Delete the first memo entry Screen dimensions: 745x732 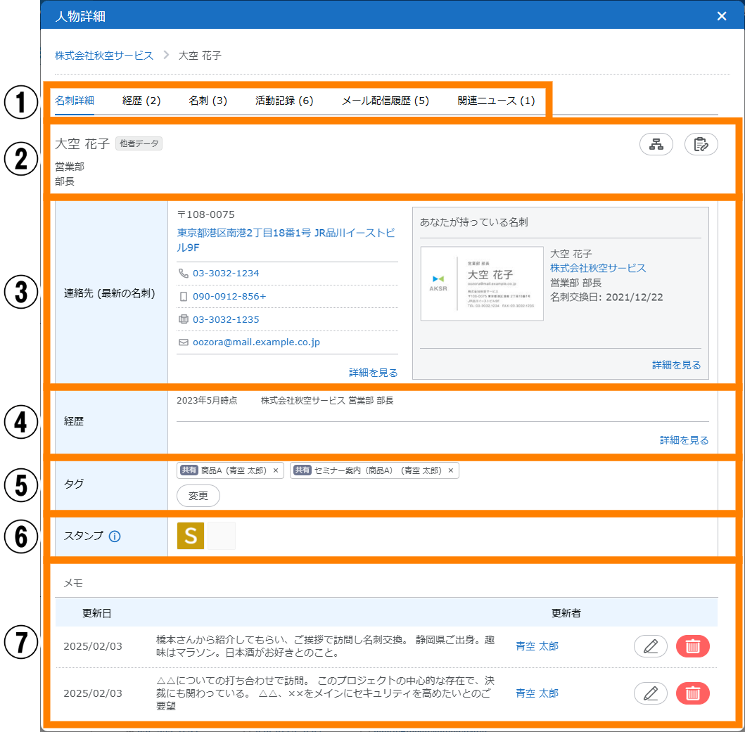(692, 646)
